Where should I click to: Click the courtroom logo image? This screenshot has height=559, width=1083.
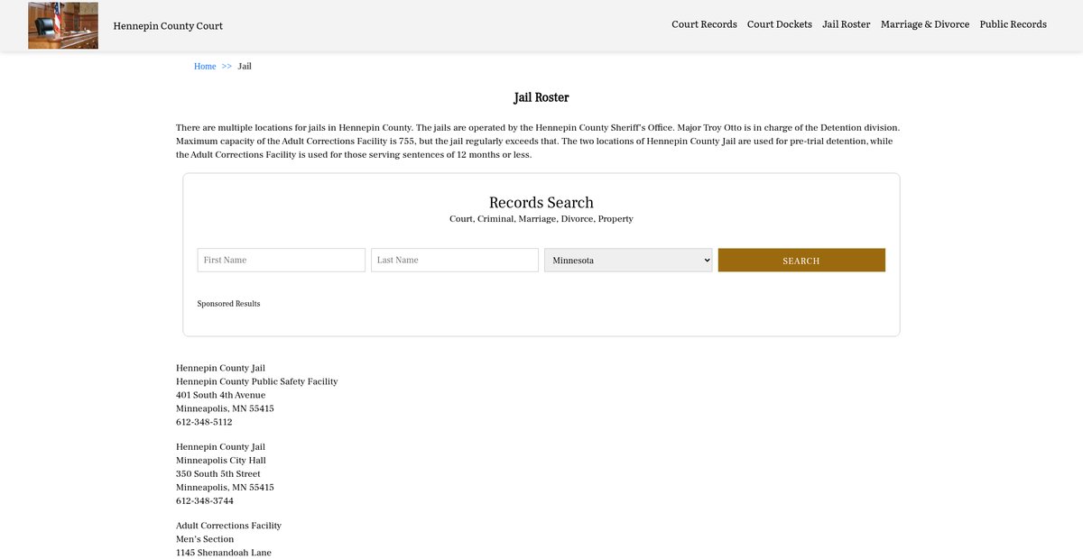63,25
